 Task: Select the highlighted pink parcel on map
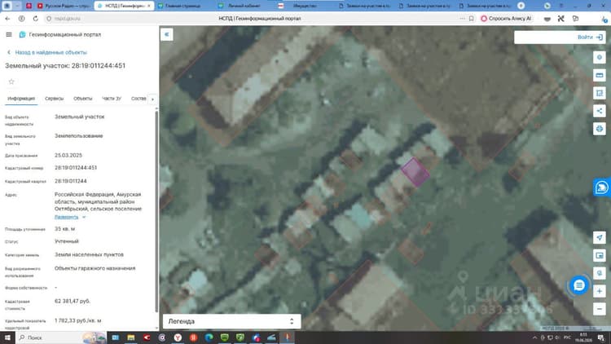pos(415,172)
